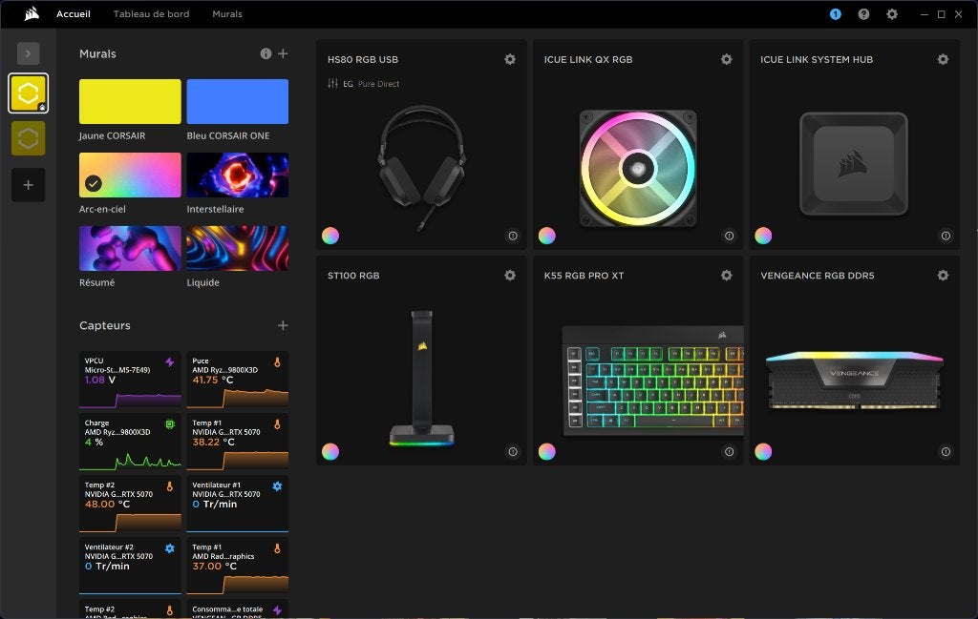Select the Interstellaire mural thumbnail

[x=238, y=175]
